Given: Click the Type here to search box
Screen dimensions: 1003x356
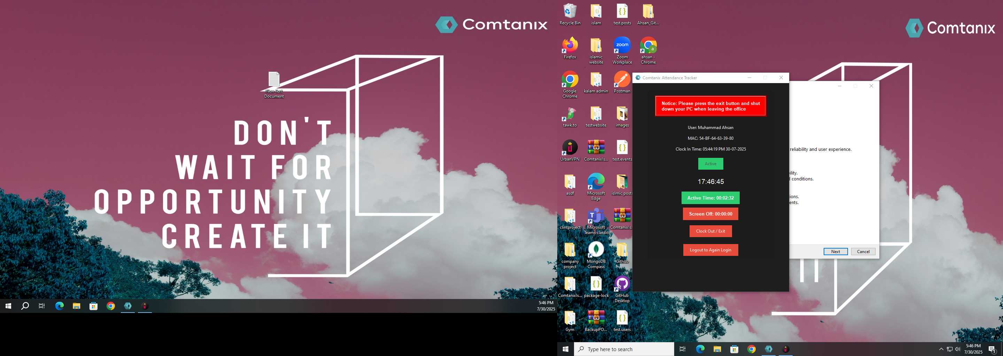Looking at the screenshot, I should (624, 349).
